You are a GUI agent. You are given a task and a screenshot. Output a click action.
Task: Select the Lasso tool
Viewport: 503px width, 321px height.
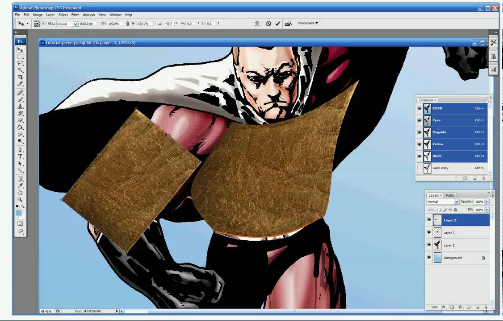tap(20, 63)
